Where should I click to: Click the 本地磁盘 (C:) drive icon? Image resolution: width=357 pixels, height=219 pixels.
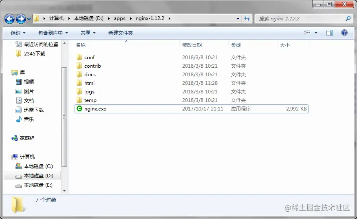[19, 166]
